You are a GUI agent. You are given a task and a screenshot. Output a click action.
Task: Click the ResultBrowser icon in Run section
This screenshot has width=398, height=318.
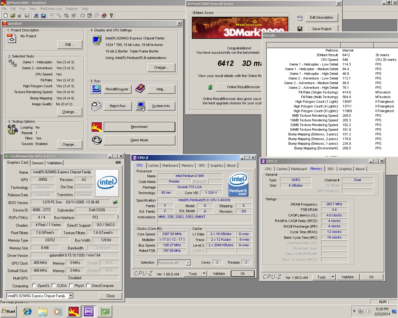point(96,89)
